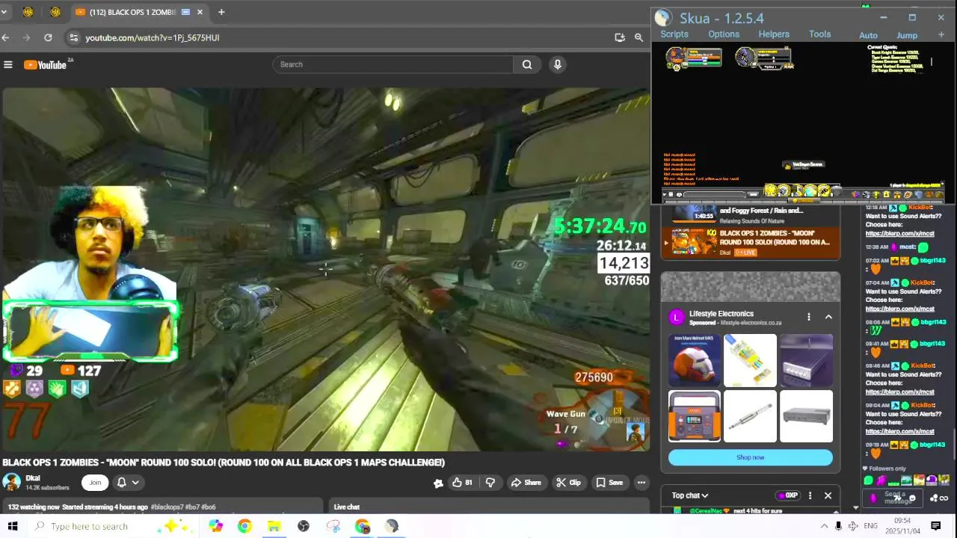
Task: Click Iron Man Helmet MK5 product
Action: pos(695,359)
